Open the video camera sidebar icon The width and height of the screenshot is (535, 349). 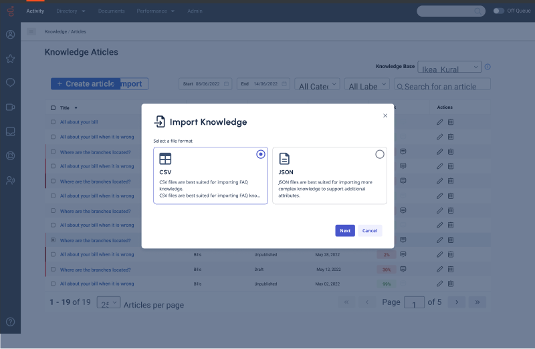[x=11, y=107]
